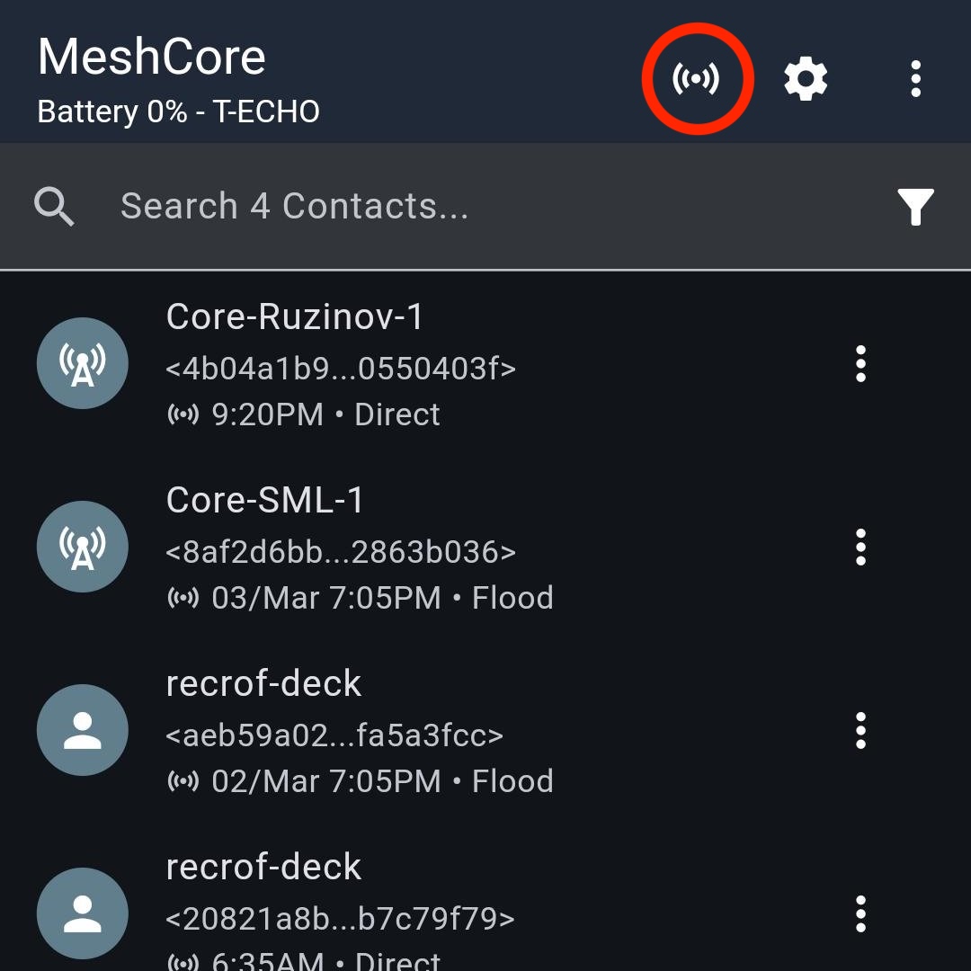Open the contacts filter funnel
971x971 pixels.
[x=915, y=207]
